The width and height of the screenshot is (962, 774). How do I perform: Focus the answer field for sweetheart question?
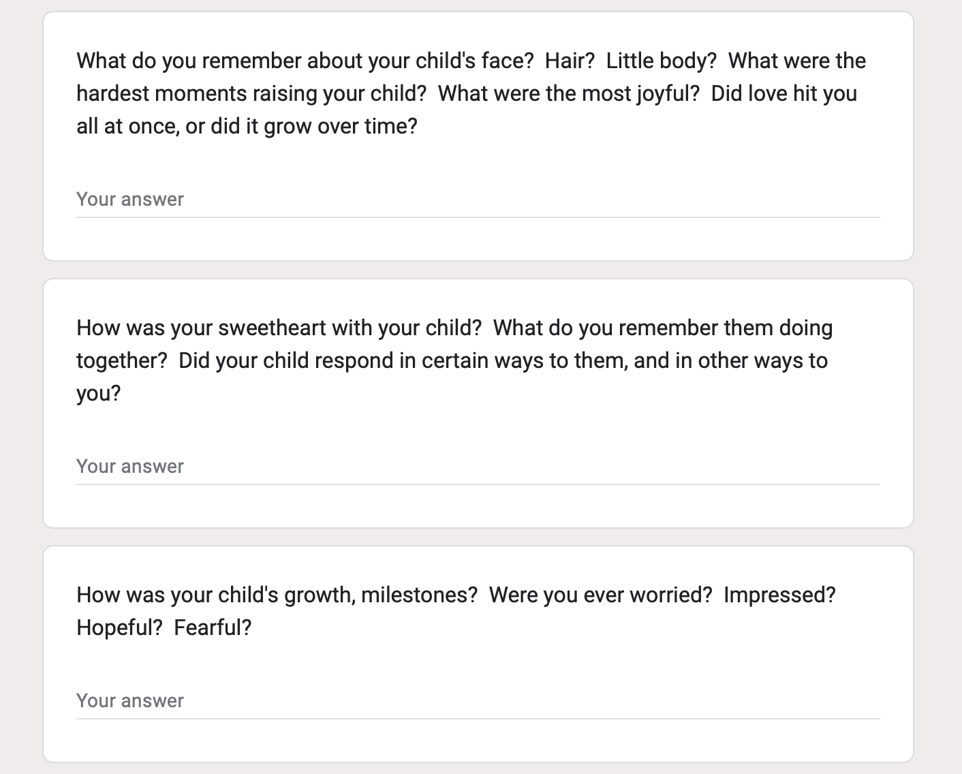point(478,467)
